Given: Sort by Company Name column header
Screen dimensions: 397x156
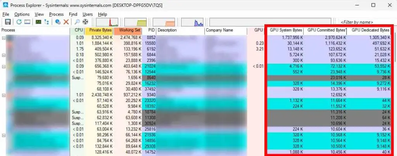Looking at the screenshot, I should pyautogui.click(x=226, y=30).
